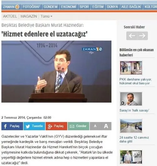Screen dimensions: 157x166
Task: Open the EĞİTİM section
Action: tap(98, 7)
